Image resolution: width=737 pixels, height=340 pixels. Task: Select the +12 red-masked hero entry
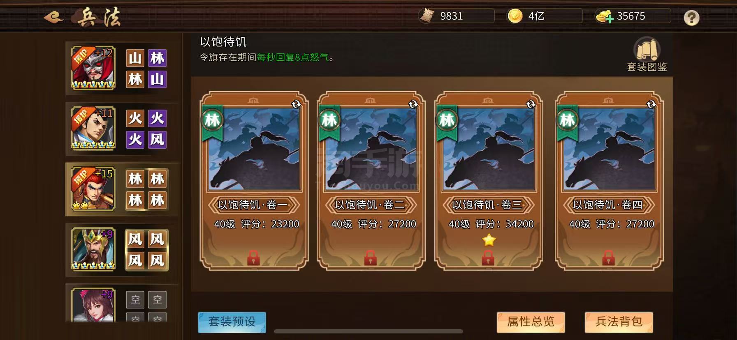tap(93, 68)
